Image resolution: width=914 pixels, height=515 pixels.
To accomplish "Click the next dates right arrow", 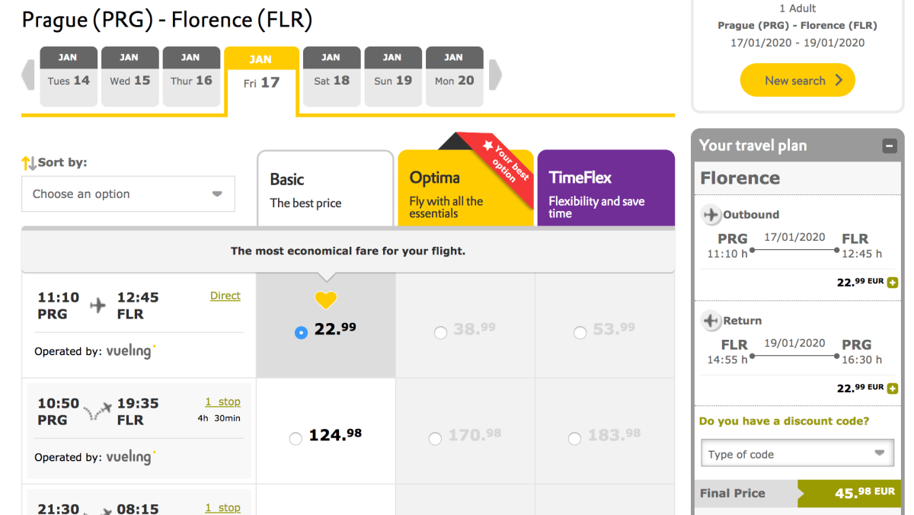I will pos(495,75).
